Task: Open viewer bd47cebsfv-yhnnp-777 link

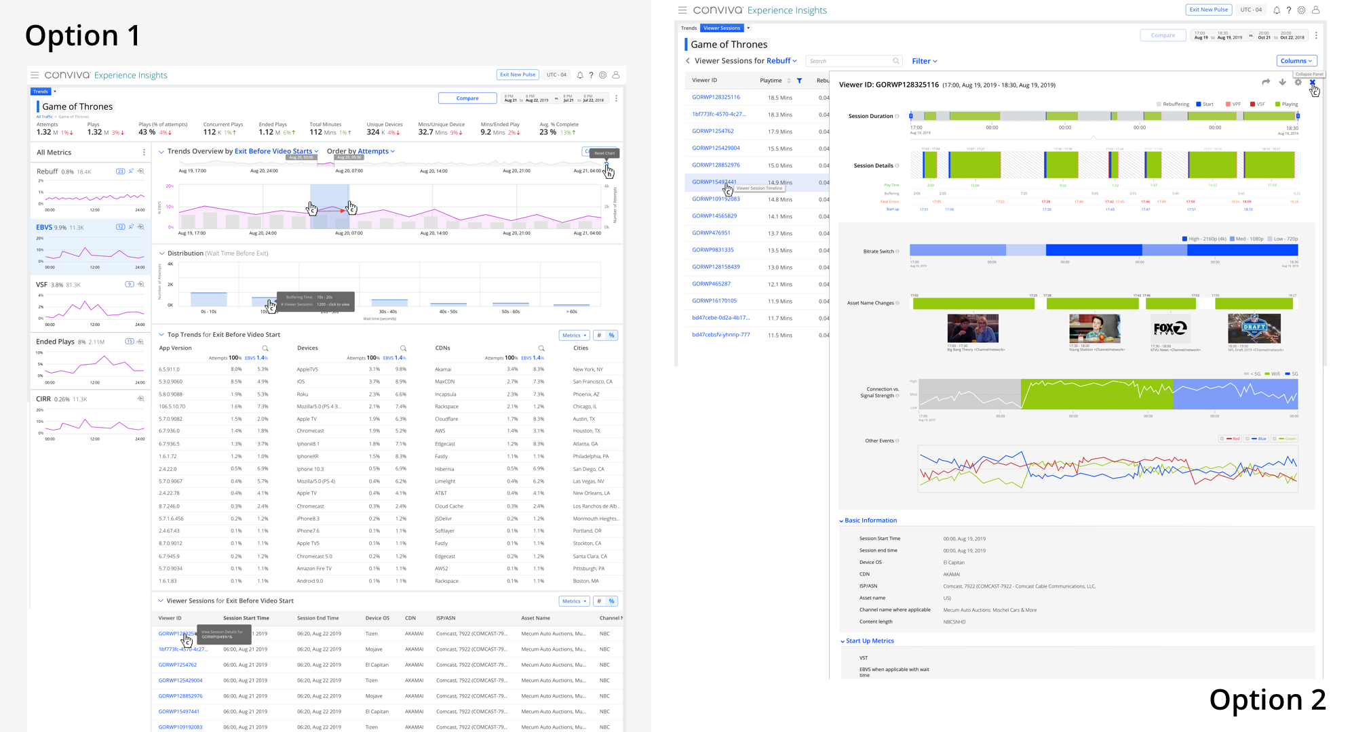Action: coord(721,335)
